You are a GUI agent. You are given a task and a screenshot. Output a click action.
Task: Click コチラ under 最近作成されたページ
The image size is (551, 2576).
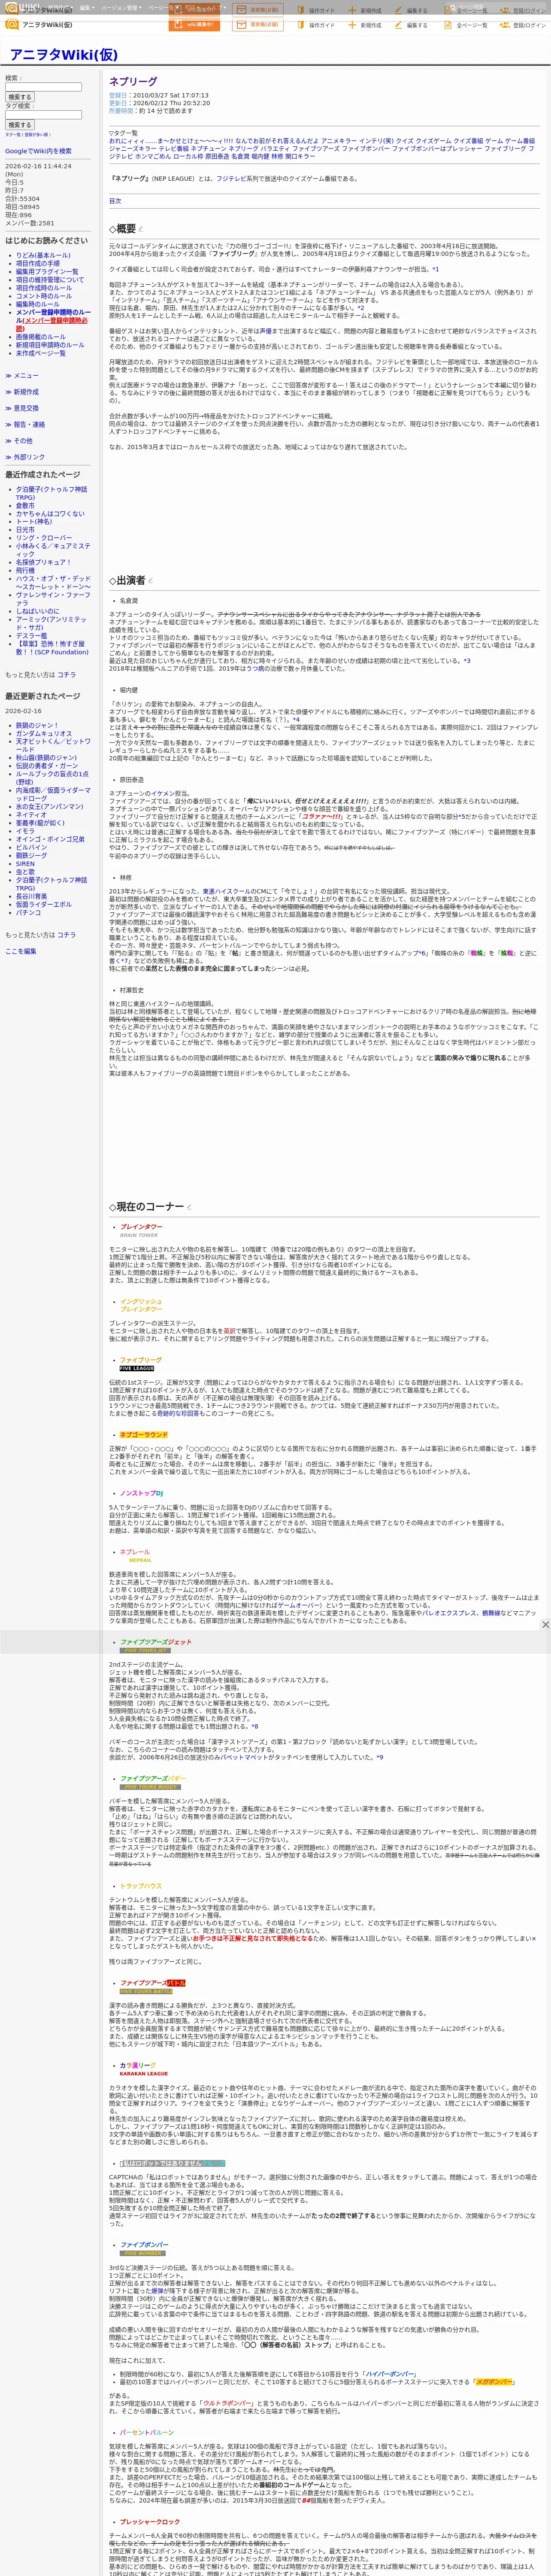tap(66, 675)
